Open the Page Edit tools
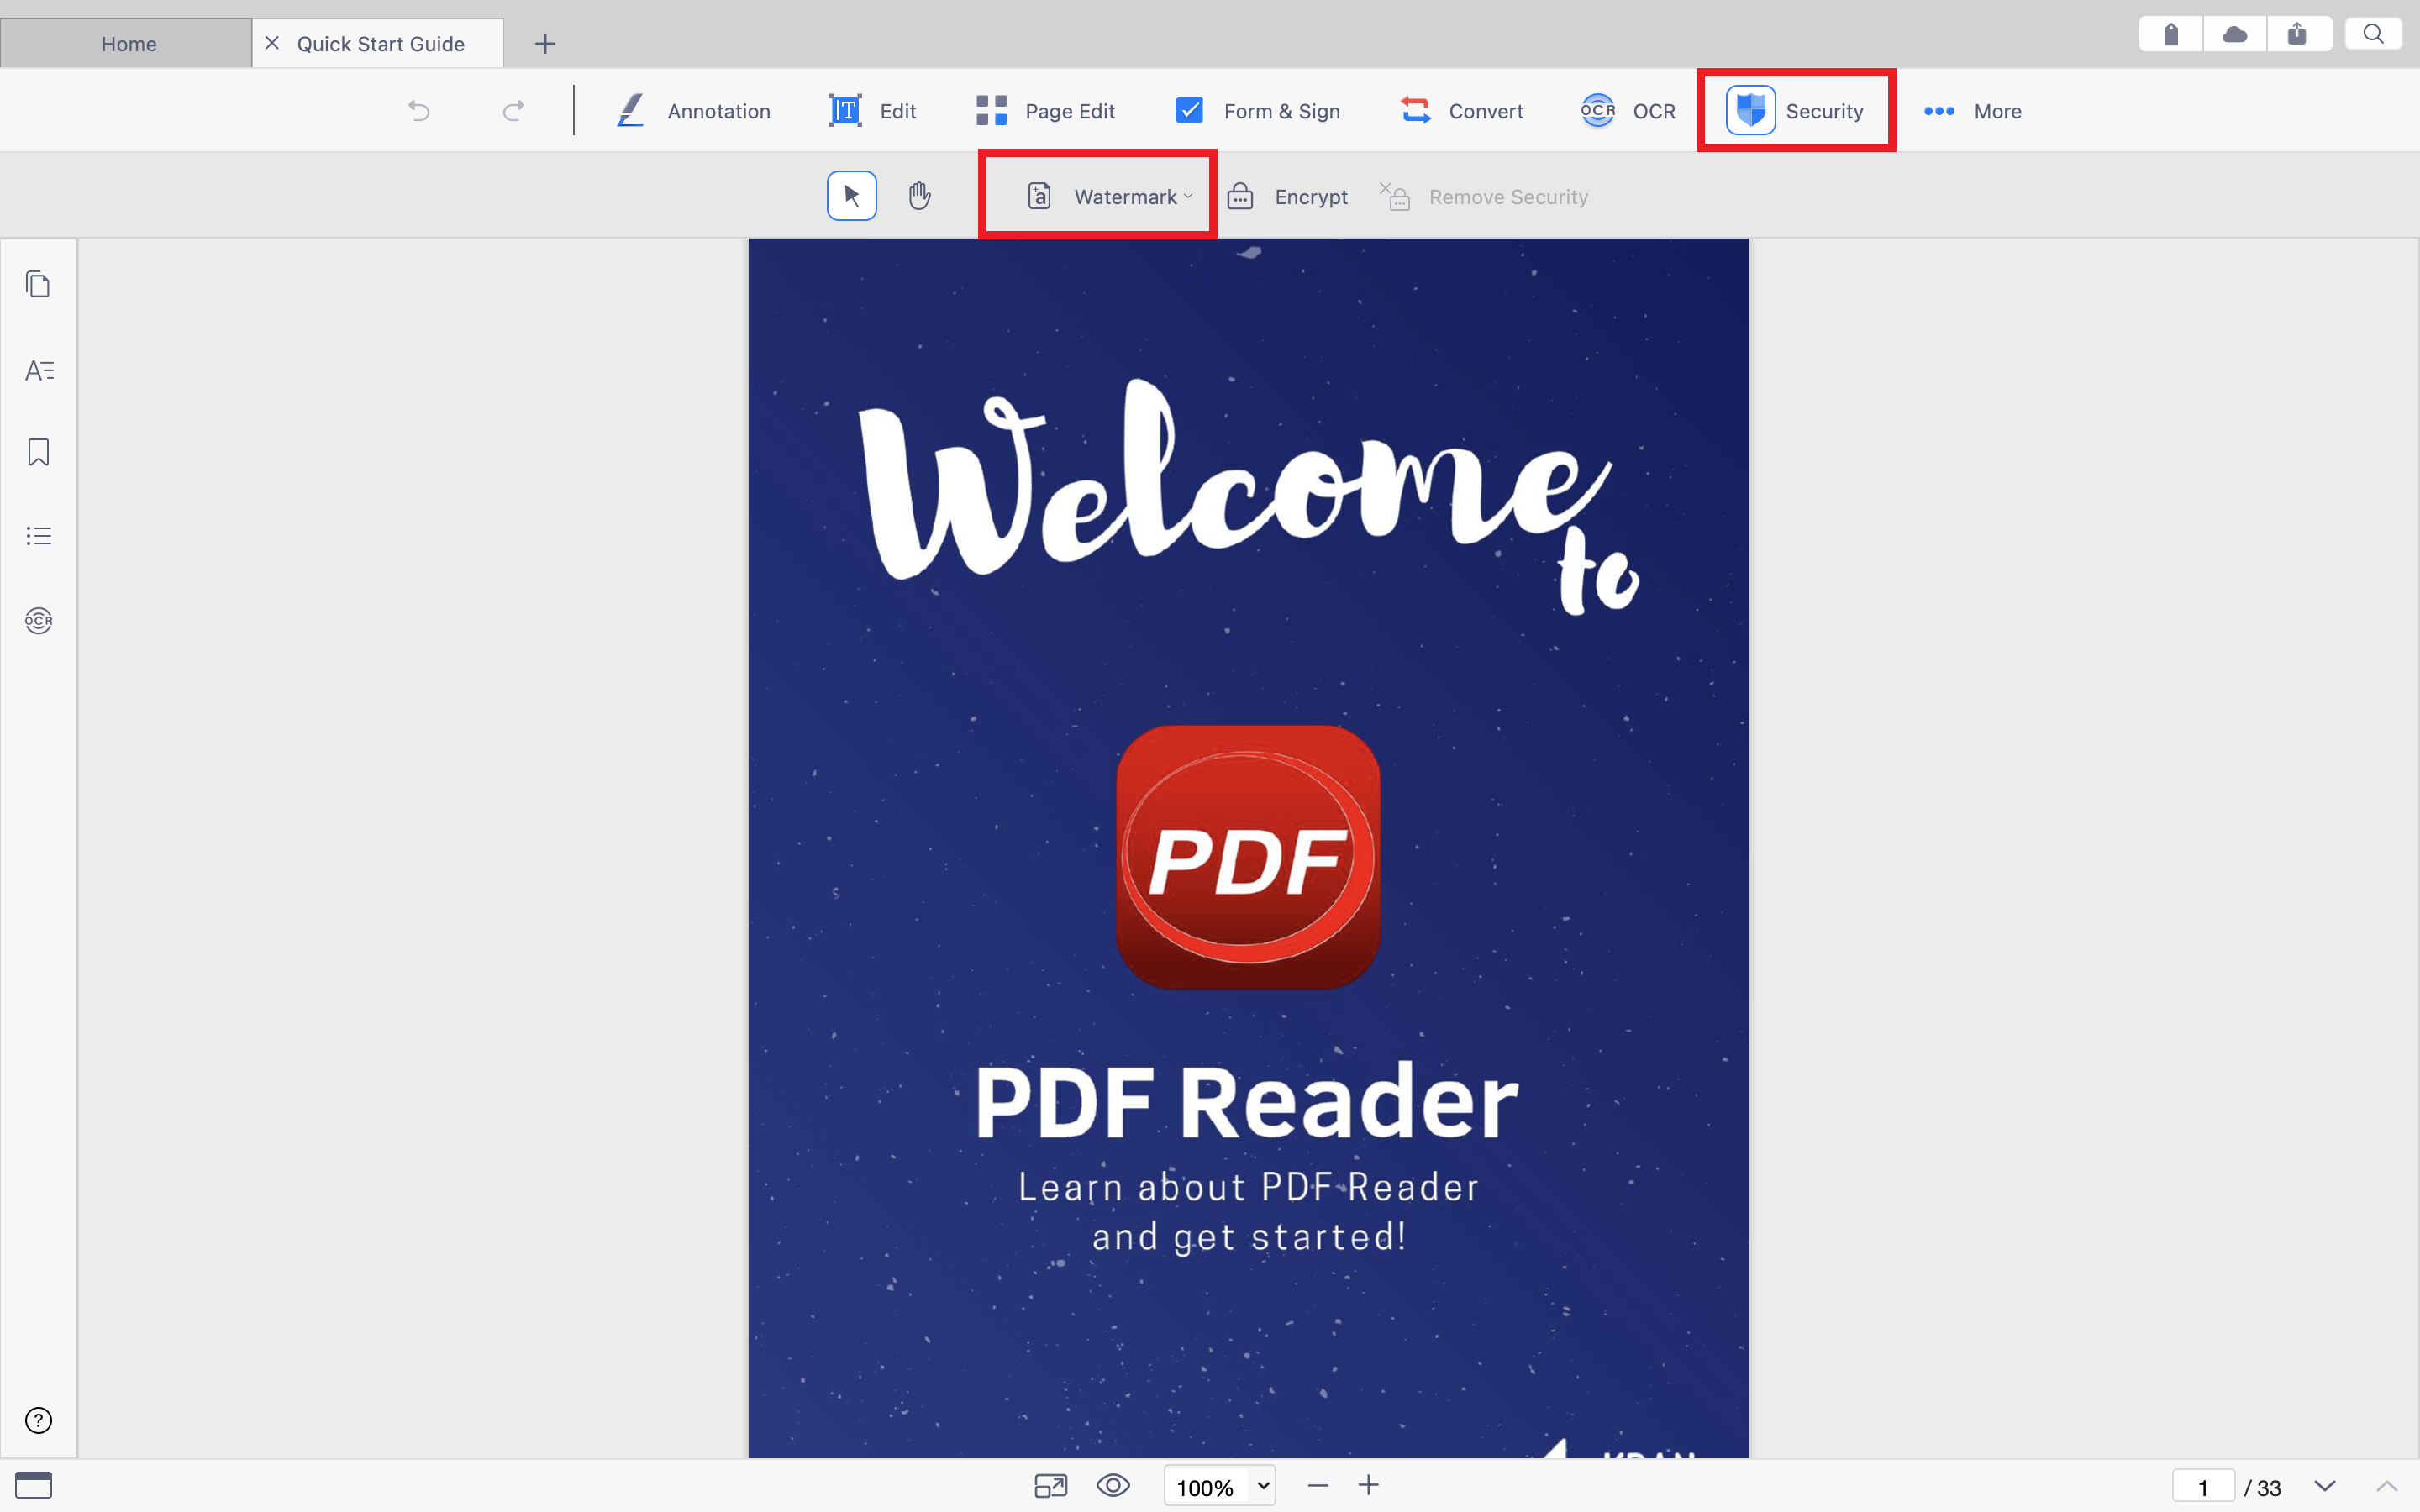This screenshot has width=2420, height=1512. coord(1045,110)
